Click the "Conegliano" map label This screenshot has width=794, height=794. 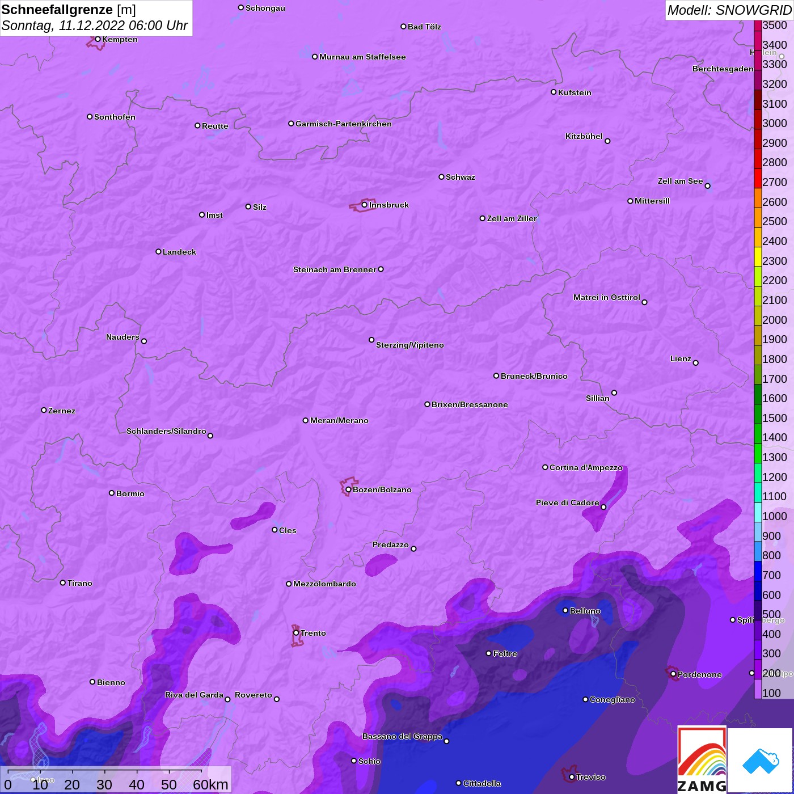point(613,699)
